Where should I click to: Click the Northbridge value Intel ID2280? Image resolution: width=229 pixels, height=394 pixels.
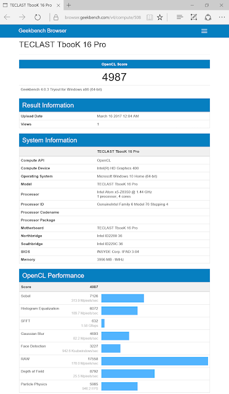tap(110, 236)
